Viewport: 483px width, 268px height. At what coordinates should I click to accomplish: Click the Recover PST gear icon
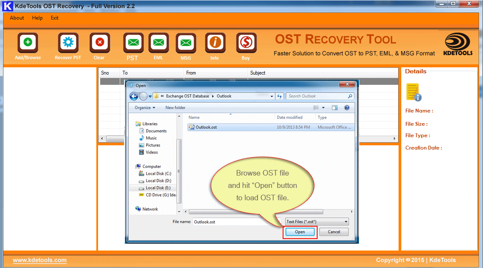(x=68, y=43)
